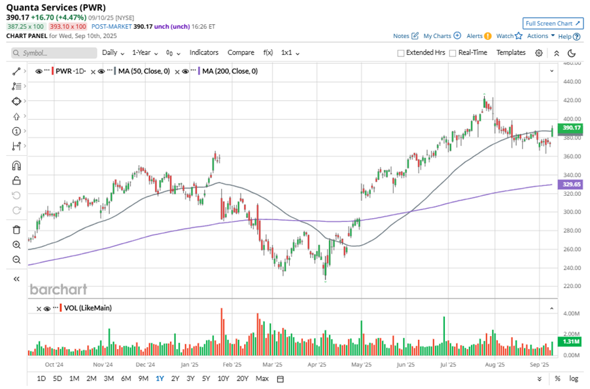Toggle magnet snap mode

16,166
